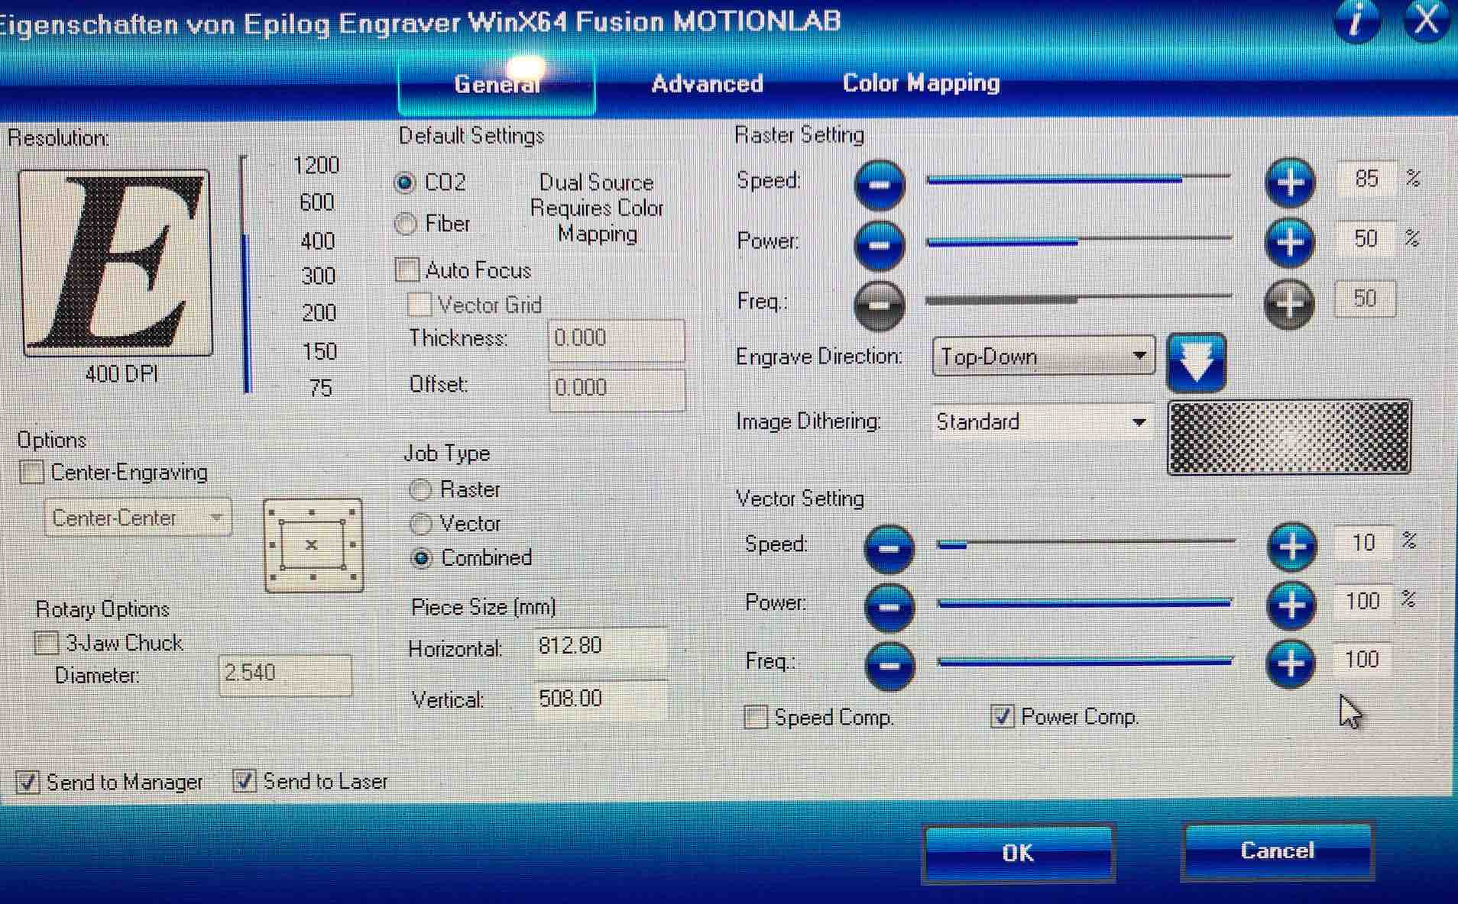Toggle the Speed Comp. checkbox
1458x904 pixels.
(756, 717)
